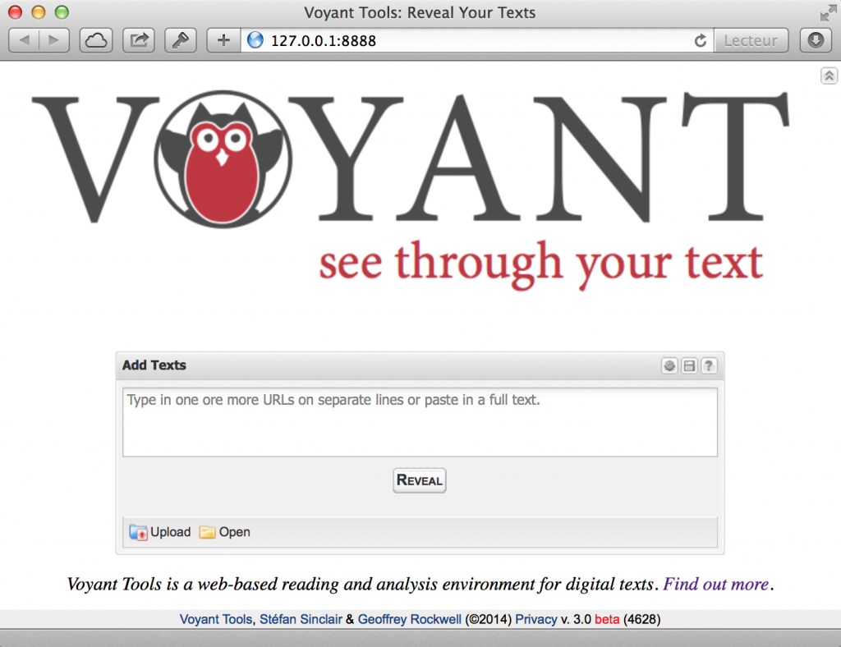Click the text area for URLs or full text
841x647 pixels.
pyautogui.click(x=420, y=422)
